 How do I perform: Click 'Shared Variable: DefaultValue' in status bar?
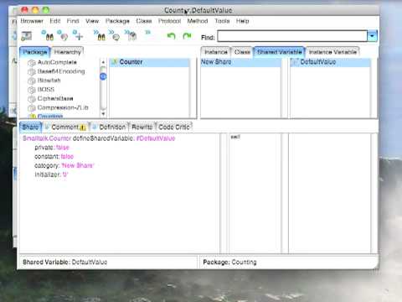point(64,262)
